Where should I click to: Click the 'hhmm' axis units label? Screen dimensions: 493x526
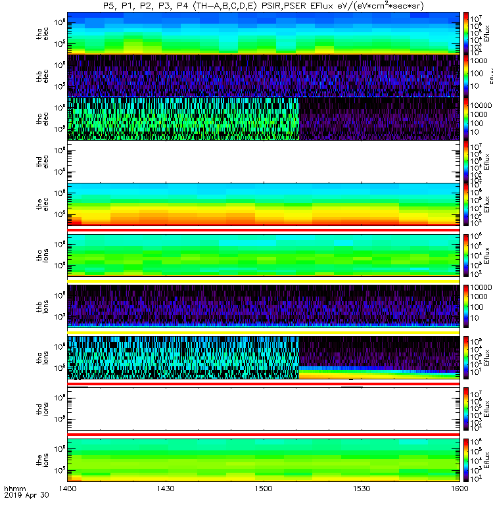coord(15,489)
